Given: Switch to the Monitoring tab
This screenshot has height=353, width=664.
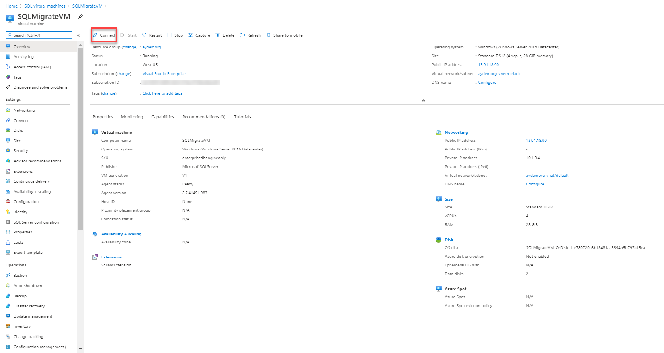Looking at the screenshot, I should tap(132, 117).
